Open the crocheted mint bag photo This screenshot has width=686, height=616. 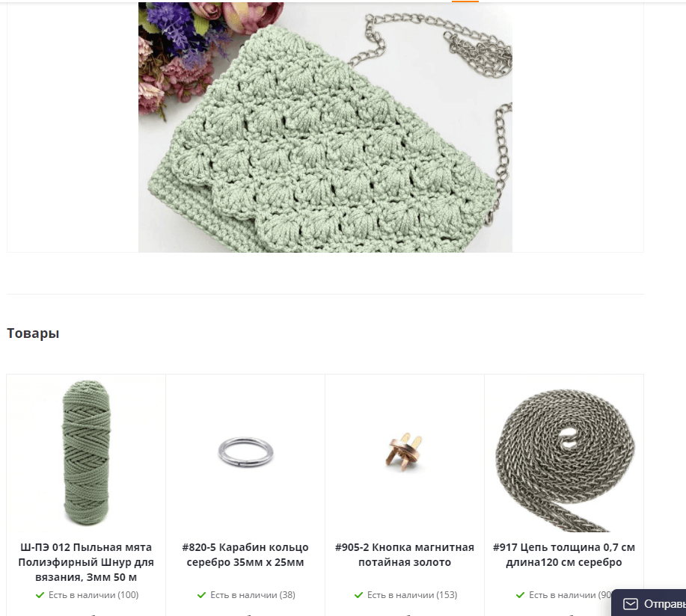click(x=325, y=127)
